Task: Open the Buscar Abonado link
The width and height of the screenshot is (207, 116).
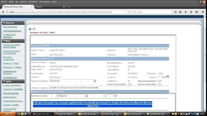Action: [10, 27]
